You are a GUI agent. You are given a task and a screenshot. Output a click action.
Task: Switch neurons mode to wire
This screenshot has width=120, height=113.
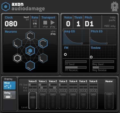53,31
